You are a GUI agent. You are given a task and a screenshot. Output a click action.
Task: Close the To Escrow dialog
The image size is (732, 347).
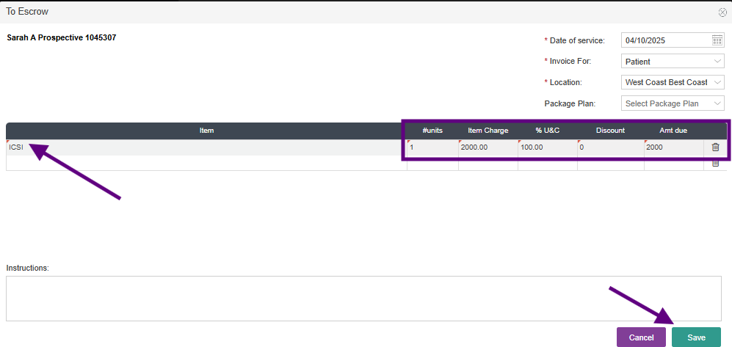[x=722, y=12]
